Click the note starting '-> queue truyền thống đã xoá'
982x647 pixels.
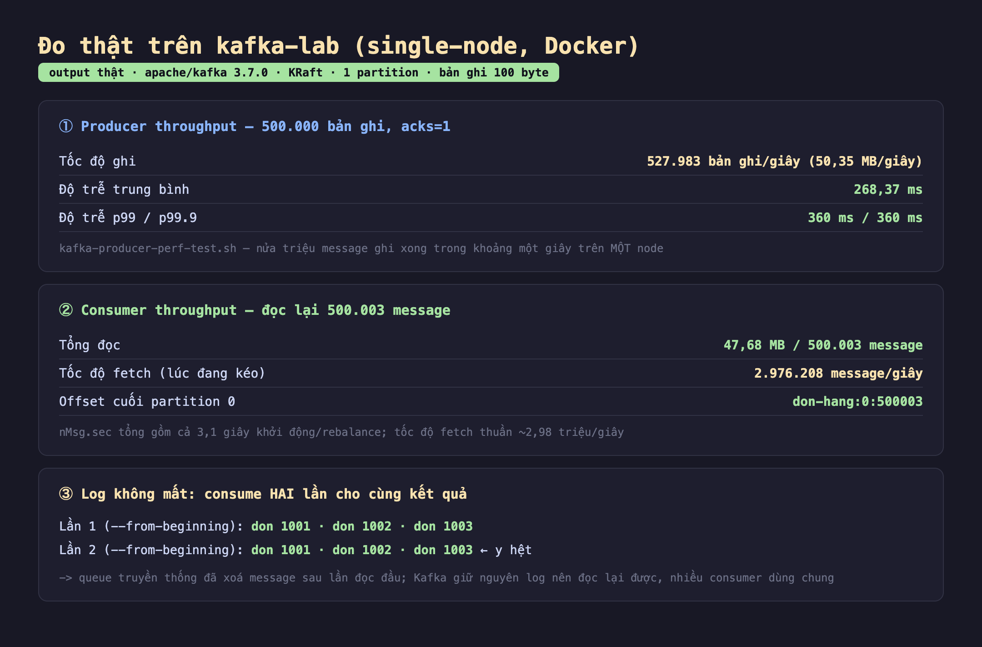pos(446,577)
